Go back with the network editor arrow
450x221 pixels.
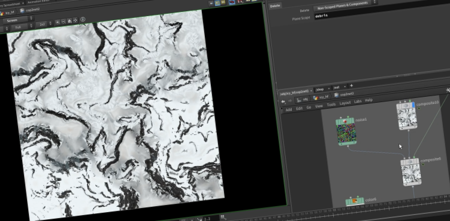tap(283, 102)
